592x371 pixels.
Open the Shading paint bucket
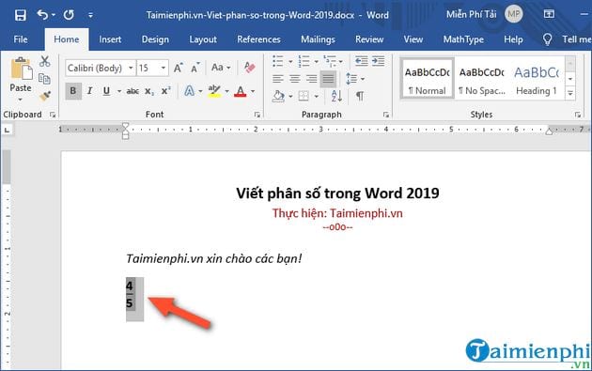(x=279, y=96)
